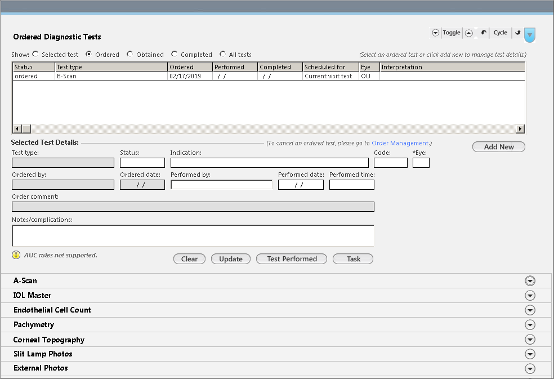Click the collapse-all up arrow after Toggle
Viewport: 554px width, 379px height.
pyautogui.click(x=469, y=33)
